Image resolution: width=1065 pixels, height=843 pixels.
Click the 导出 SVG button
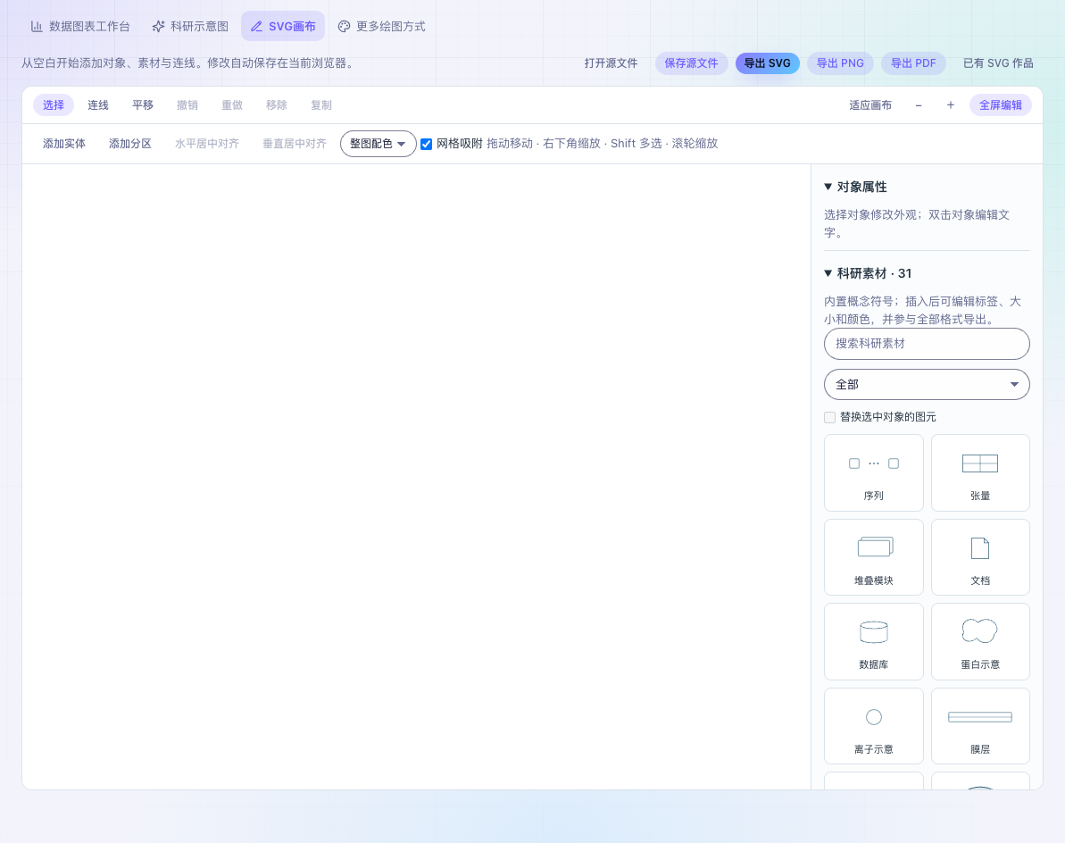(x=768, y=63)
